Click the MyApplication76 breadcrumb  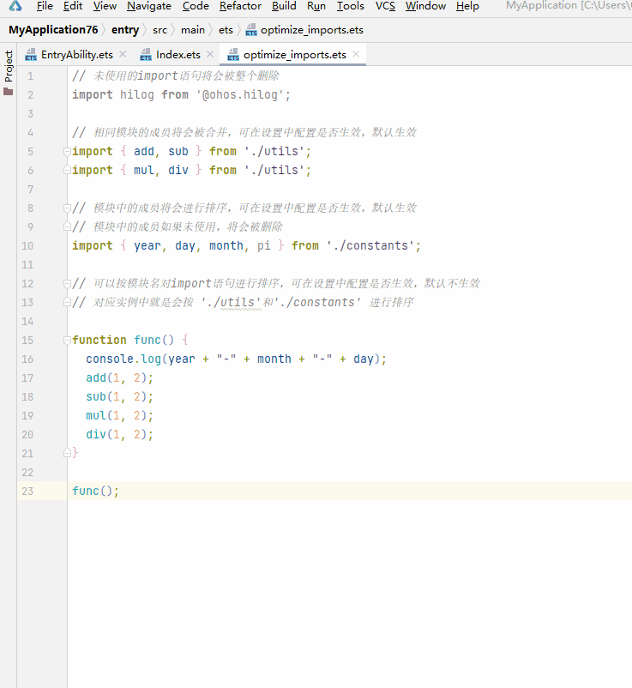53,30
